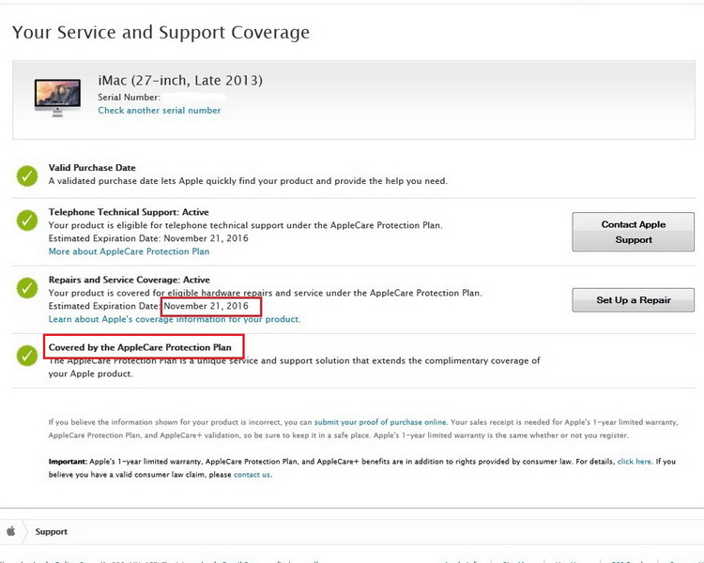704x563 pixels.
Task: Click the highlighted November 21, 2016 repairs date
Action: 210,307
